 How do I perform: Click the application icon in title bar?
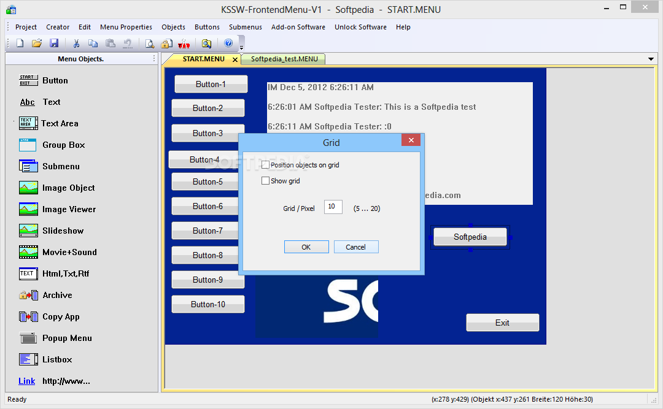tap(12, 9)
